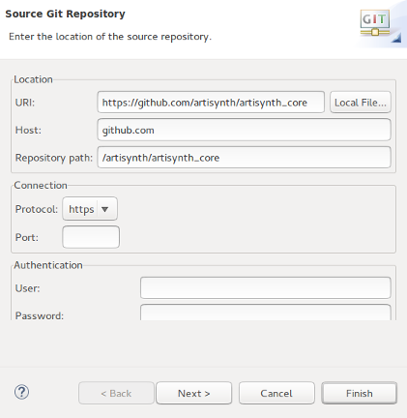Click the disabled Back button
This screenshot has height=418, width=407.
[x=116, y=393]
